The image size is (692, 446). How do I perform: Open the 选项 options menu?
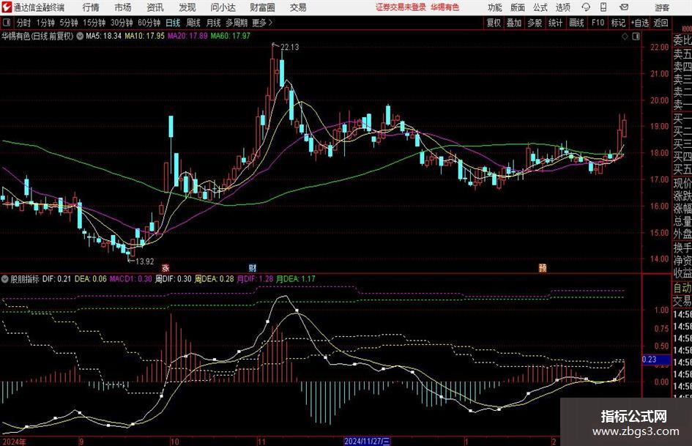click(562, 7)
